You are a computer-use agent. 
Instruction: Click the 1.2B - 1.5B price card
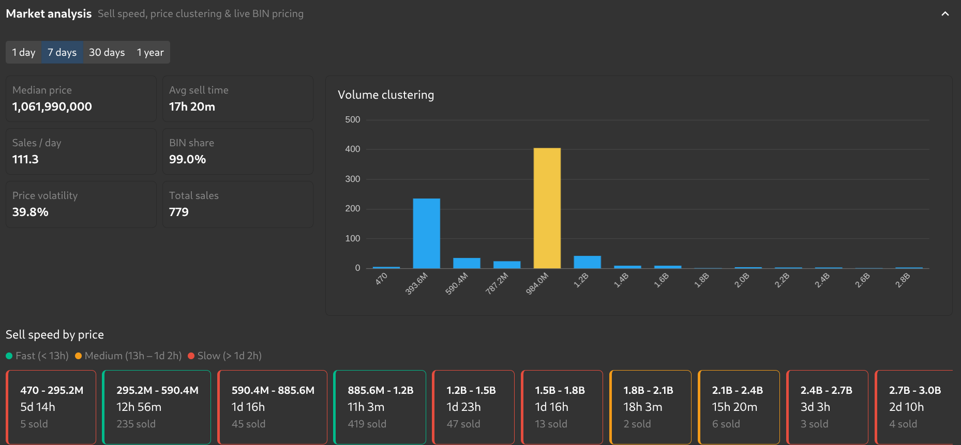pos(473,407)
